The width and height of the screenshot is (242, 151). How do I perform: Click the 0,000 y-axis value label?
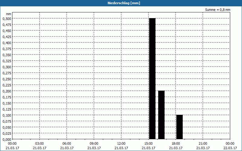click(7, 139)
